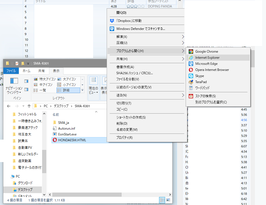Select the 詳細 layout option in the ribbon
The height and width of the screenshot is (205, 266).
pyautogui.click(x=68, y=90)
